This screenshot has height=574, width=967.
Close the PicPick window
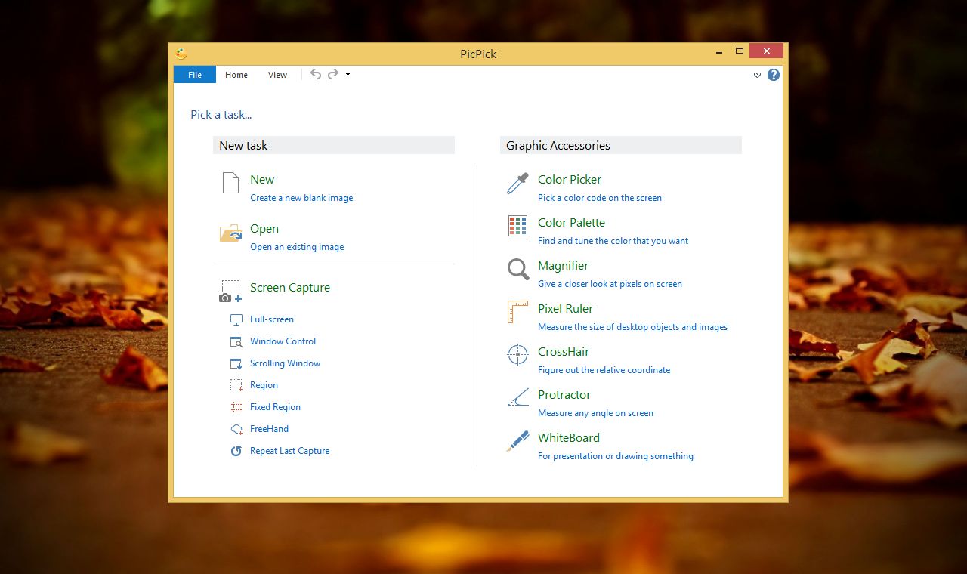(767, 51)
